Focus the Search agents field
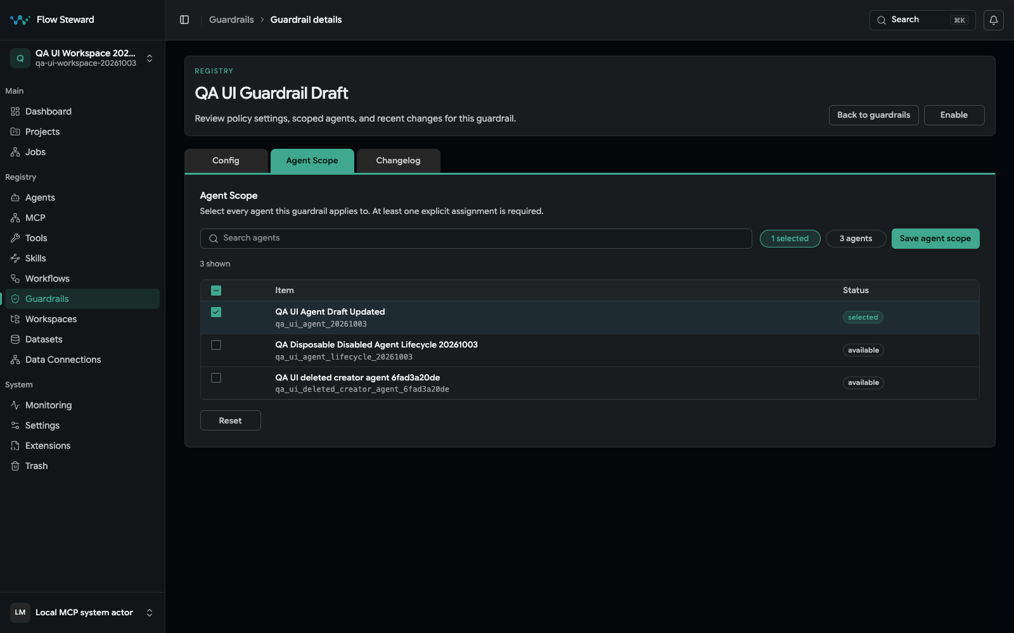The height and width of the screenshot is (633, 1014). 476,239
